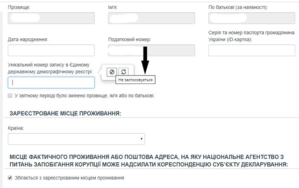Click the Країна dropdown arrow
The height and width of the screenshot is (188, 299).
(x=141, y=139)
